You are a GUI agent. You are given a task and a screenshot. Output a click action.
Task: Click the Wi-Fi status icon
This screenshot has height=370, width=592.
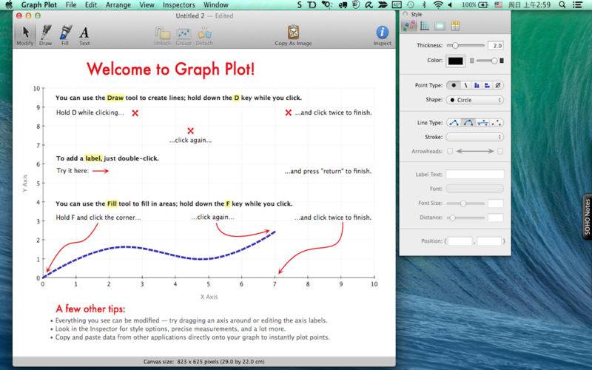(x=438, y=4)
